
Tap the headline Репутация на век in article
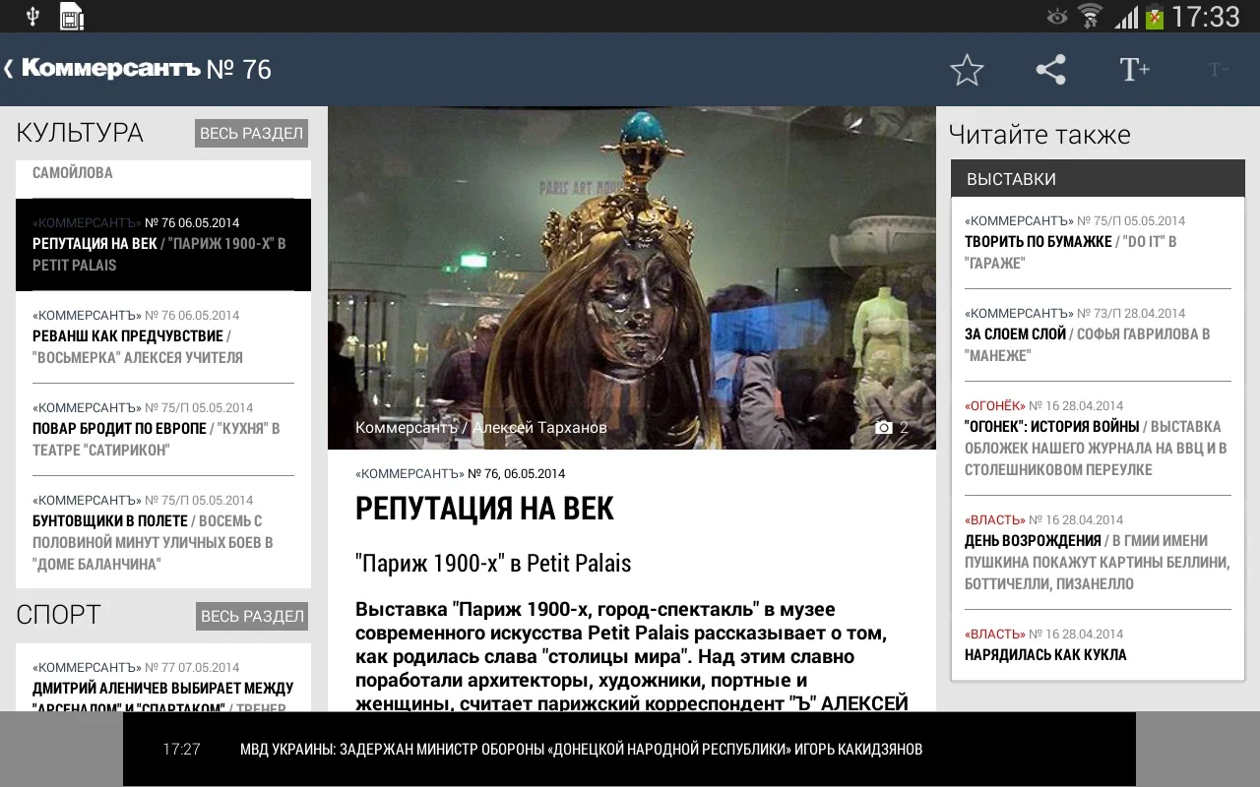[x=484, y=509]
